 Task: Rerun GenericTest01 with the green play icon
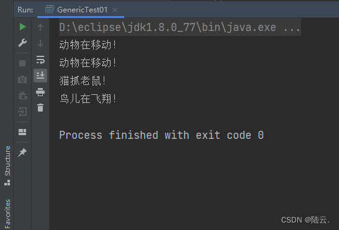coord(22,27)
